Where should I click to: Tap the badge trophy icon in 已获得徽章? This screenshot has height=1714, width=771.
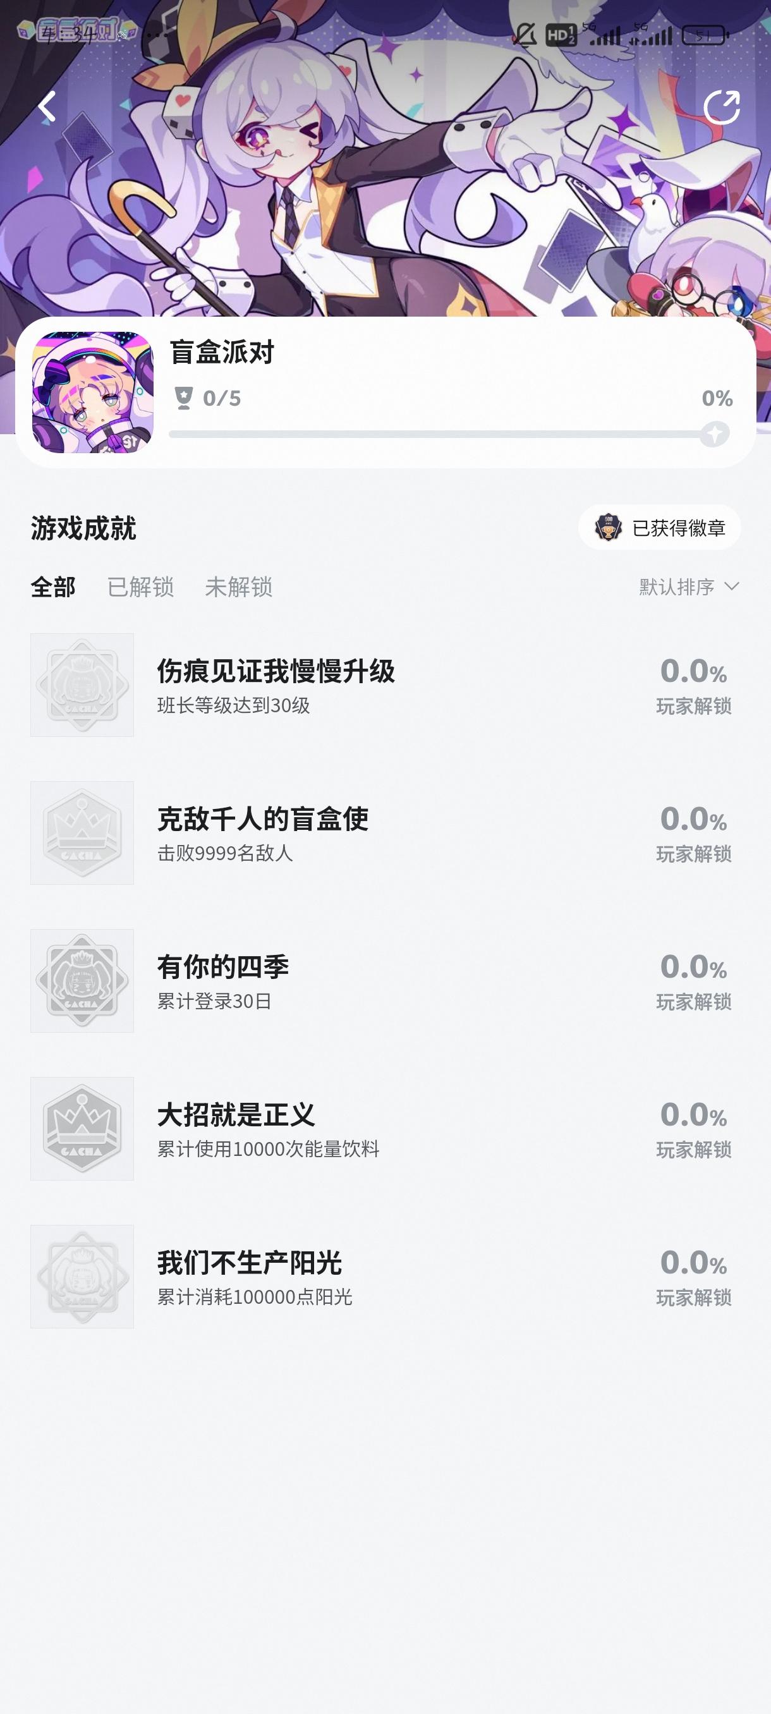coord(608,528)
